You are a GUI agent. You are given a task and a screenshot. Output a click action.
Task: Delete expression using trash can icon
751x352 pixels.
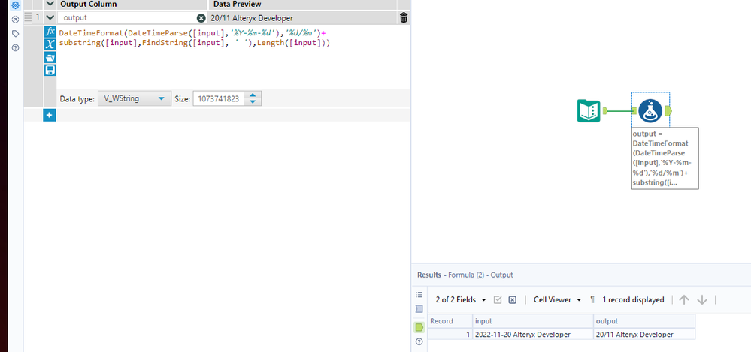404,18
